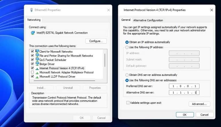221x127 pixels.
Task: Select Microsoft Network Adapter Multiplexor Protocol row
Action: pos(67,72)
